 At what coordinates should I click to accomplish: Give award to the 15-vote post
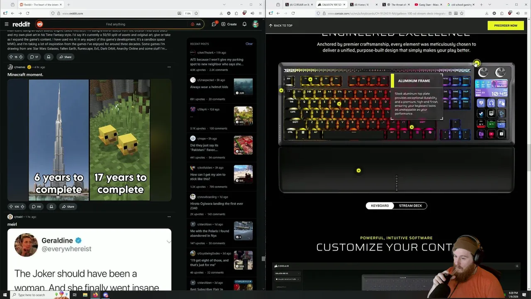49,57
